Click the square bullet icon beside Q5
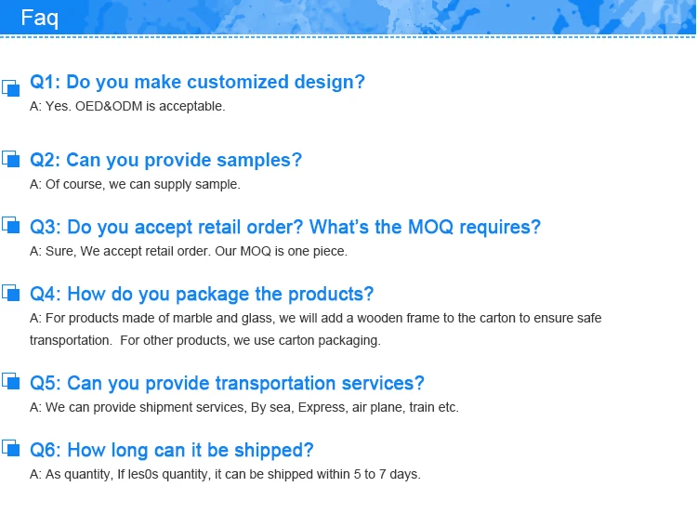Viewport: 697px width, 513px height. coord(11,382)
